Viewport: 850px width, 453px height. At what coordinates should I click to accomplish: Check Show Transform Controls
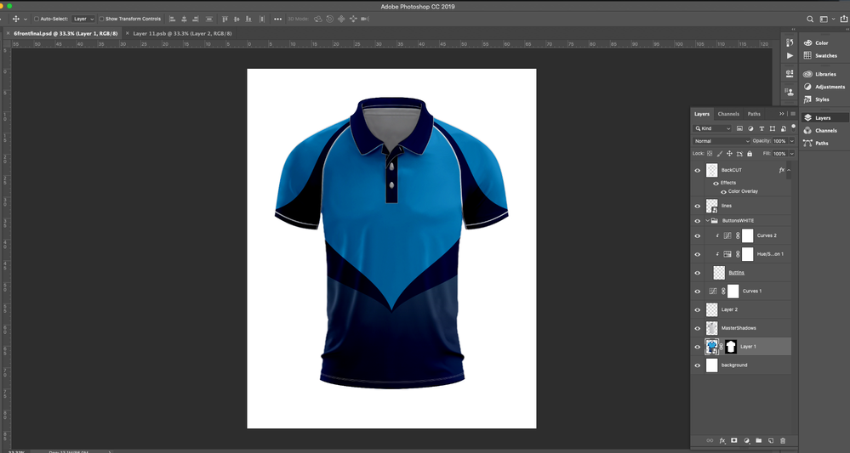102,19
